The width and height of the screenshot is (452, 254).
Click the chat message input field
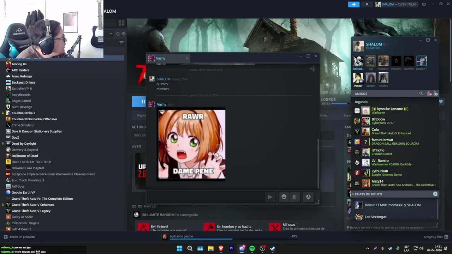click(206, 197)
